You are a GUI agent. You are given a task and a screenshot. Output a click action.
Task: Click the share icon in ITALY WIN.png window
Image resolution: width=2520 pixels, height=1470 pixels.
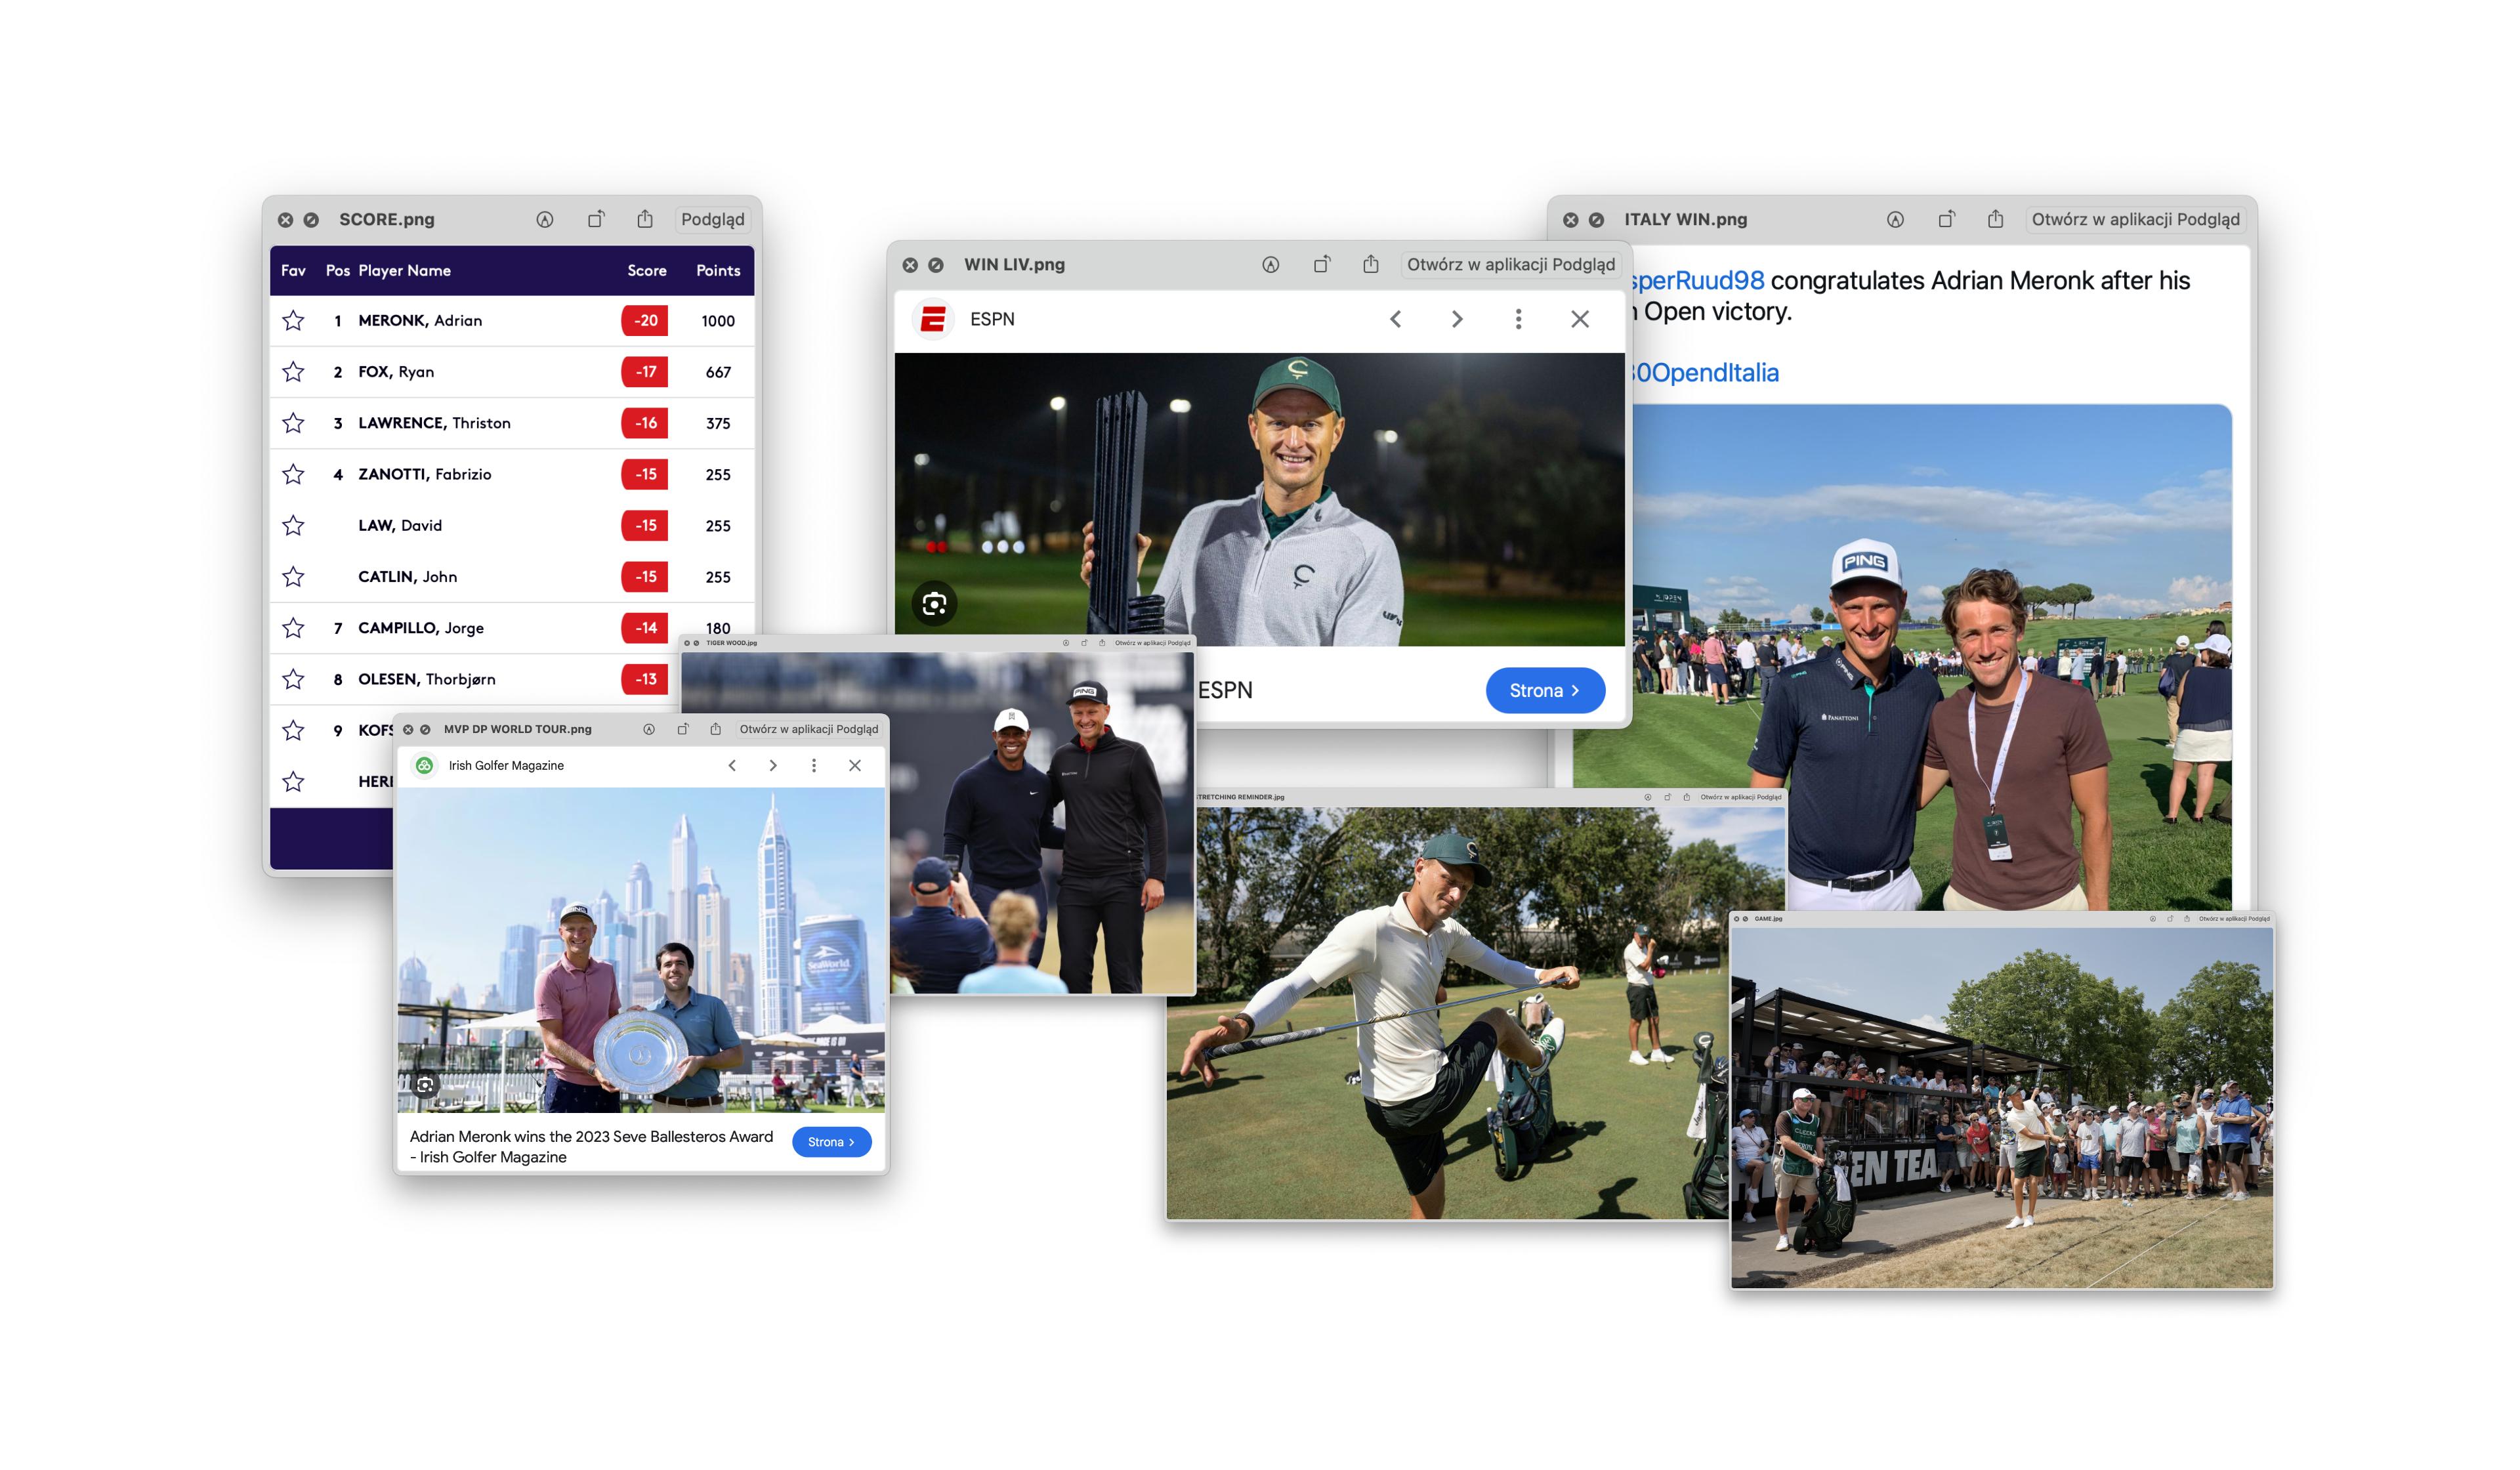[x=1995, y=219]
